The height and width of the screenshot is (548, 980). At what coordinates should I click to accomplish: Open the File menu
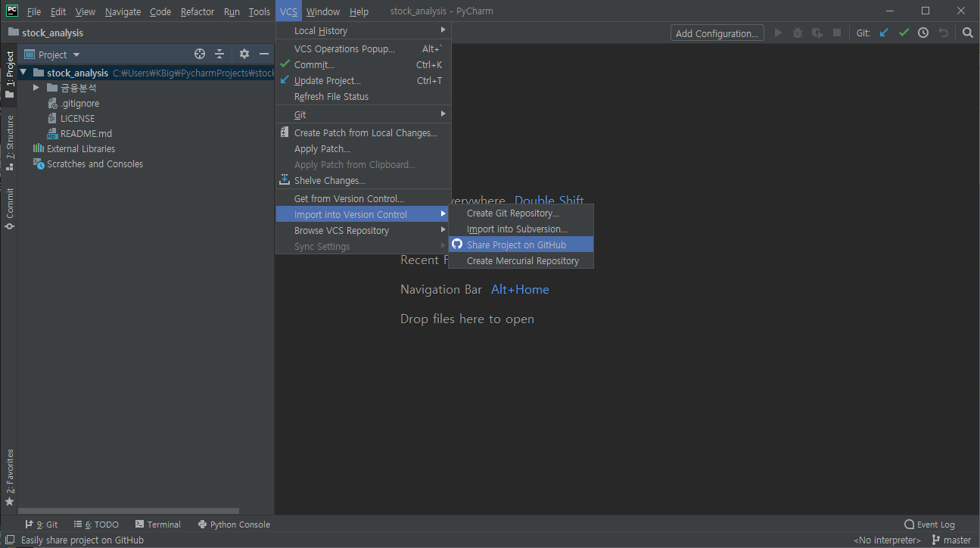click(34, 11)
